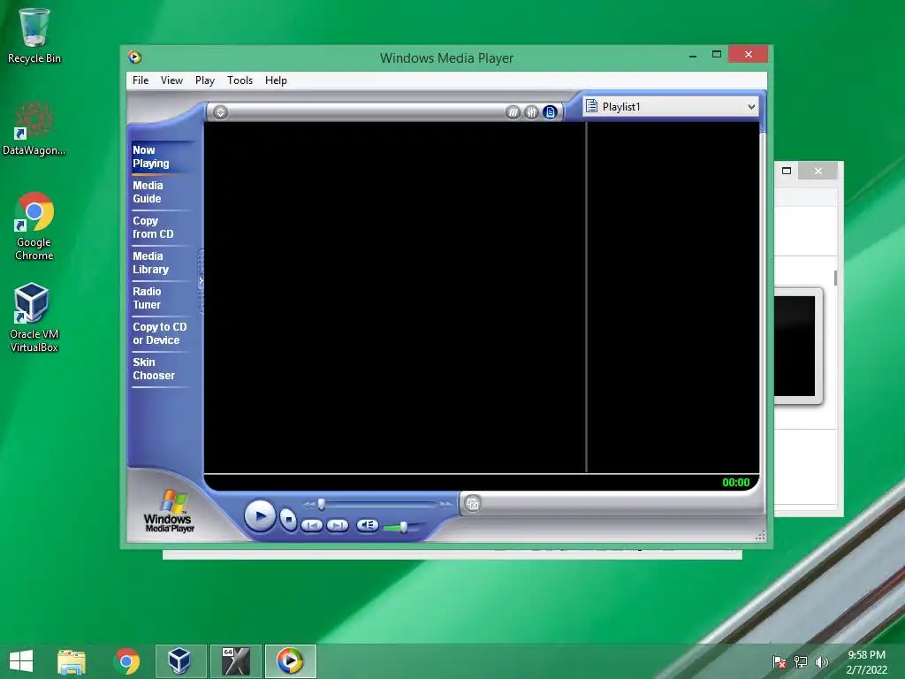Click the Media Player taskbar button
Viewport: 905px width, 679px height.
click(290, 661)
